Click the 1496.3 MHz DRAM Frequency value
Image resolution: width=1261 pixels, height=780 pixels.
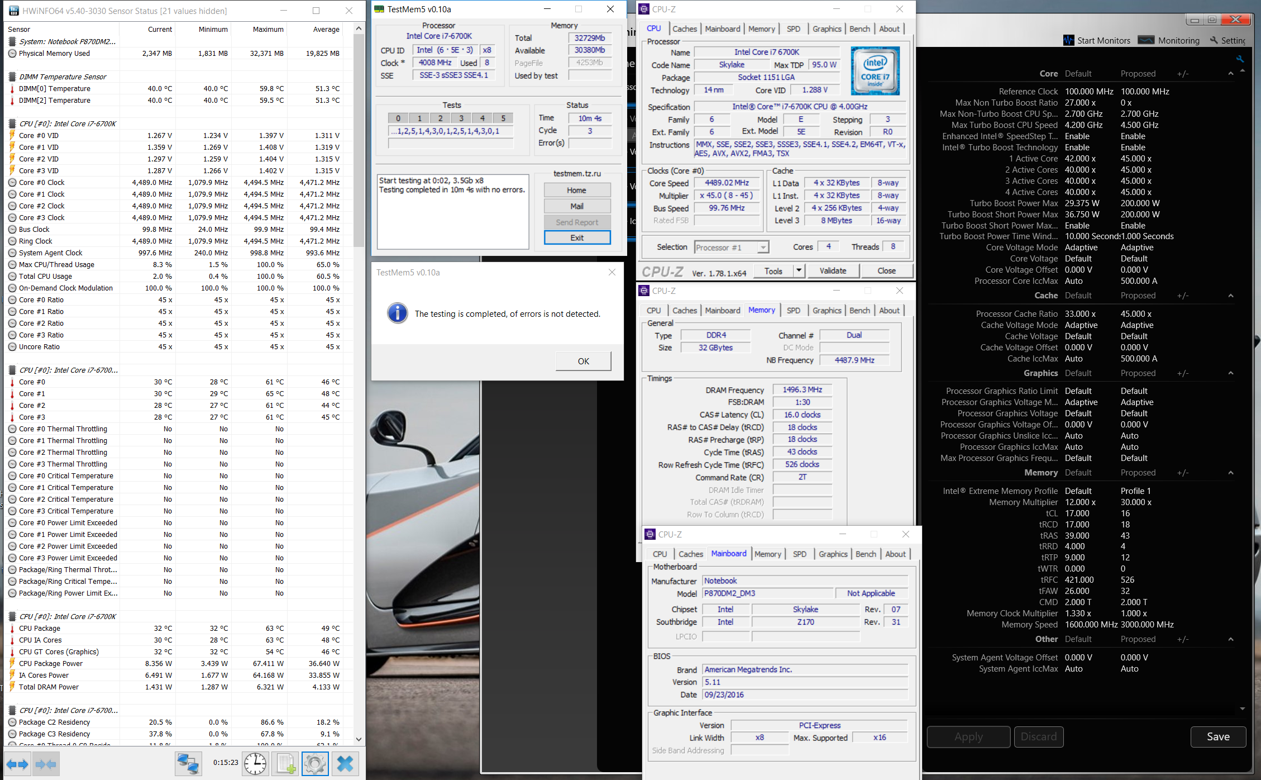(803, 389)
